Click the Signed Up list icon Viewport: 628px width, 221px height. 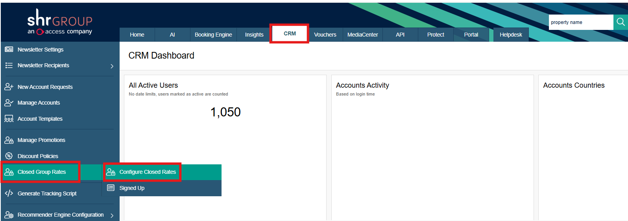111,188
